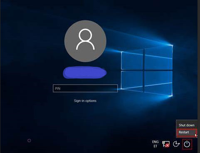Open the disconnected network icon

pos(166,144)
